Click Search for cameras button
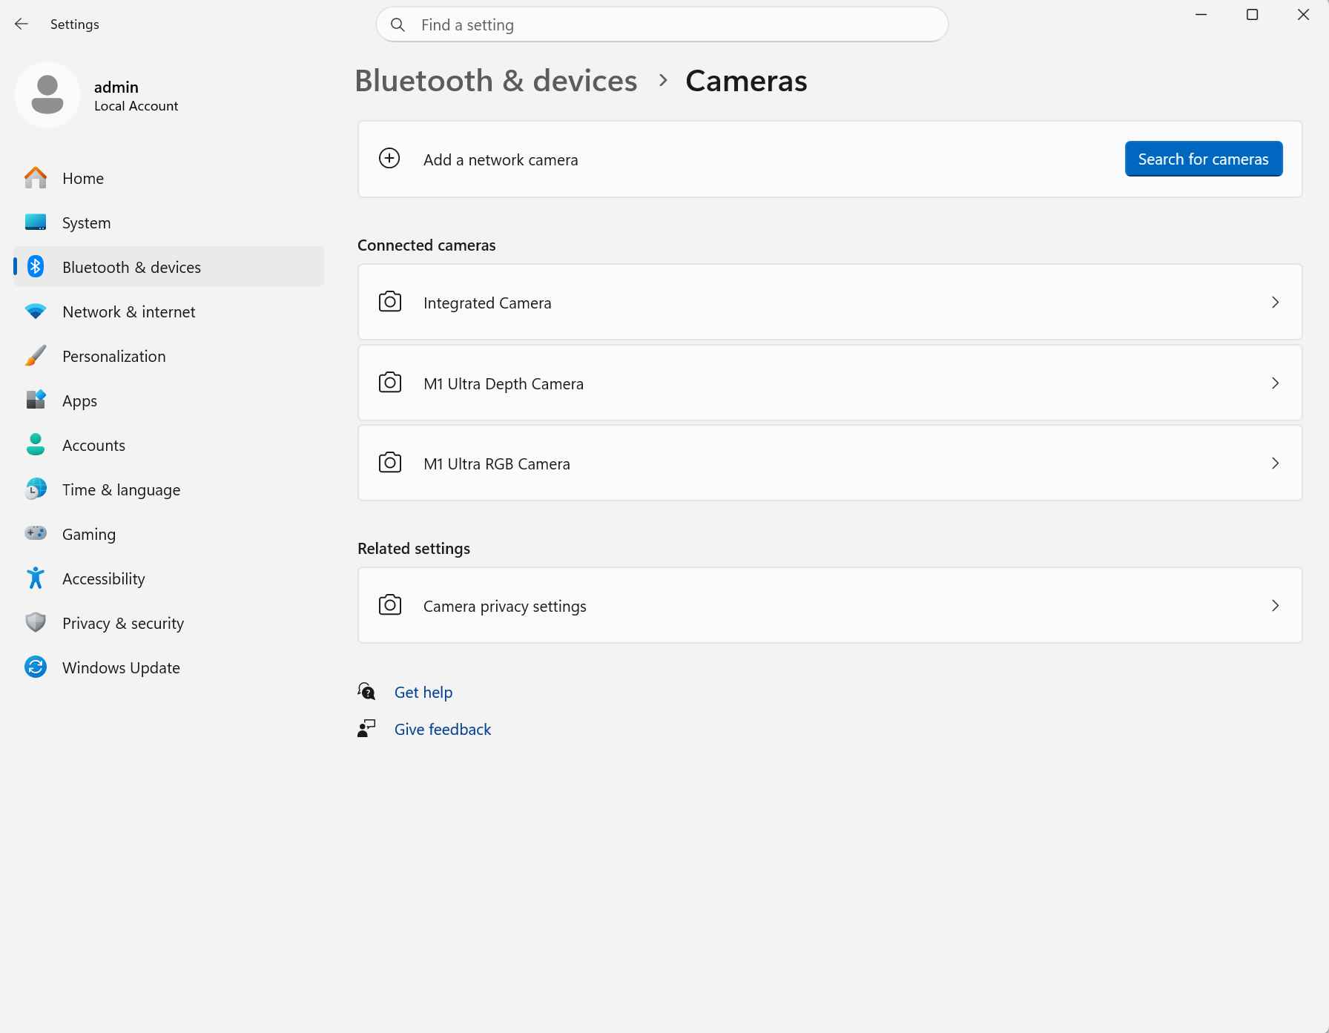 tap(1203, 159)
